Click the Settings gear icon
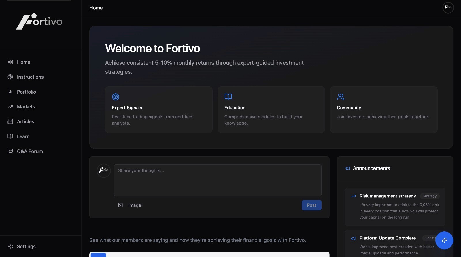Image resolution: width=461 pixels, height=257 pixels. pos(10,246)
